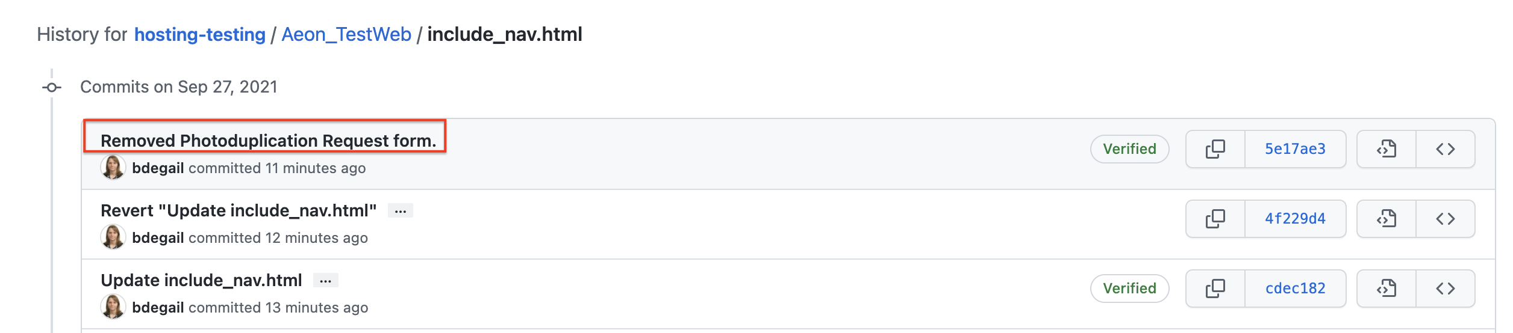Expand the Revert commit description ellipsis
Image resolution: width=1513 pixels, height=333 pixels.
tap(401, 211)
